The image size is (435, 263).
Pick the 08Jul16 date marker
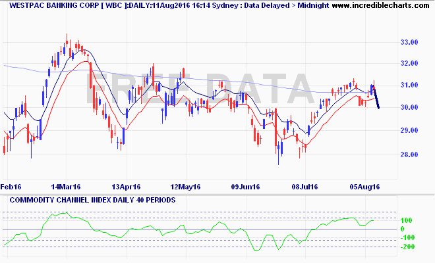[305, 187]
